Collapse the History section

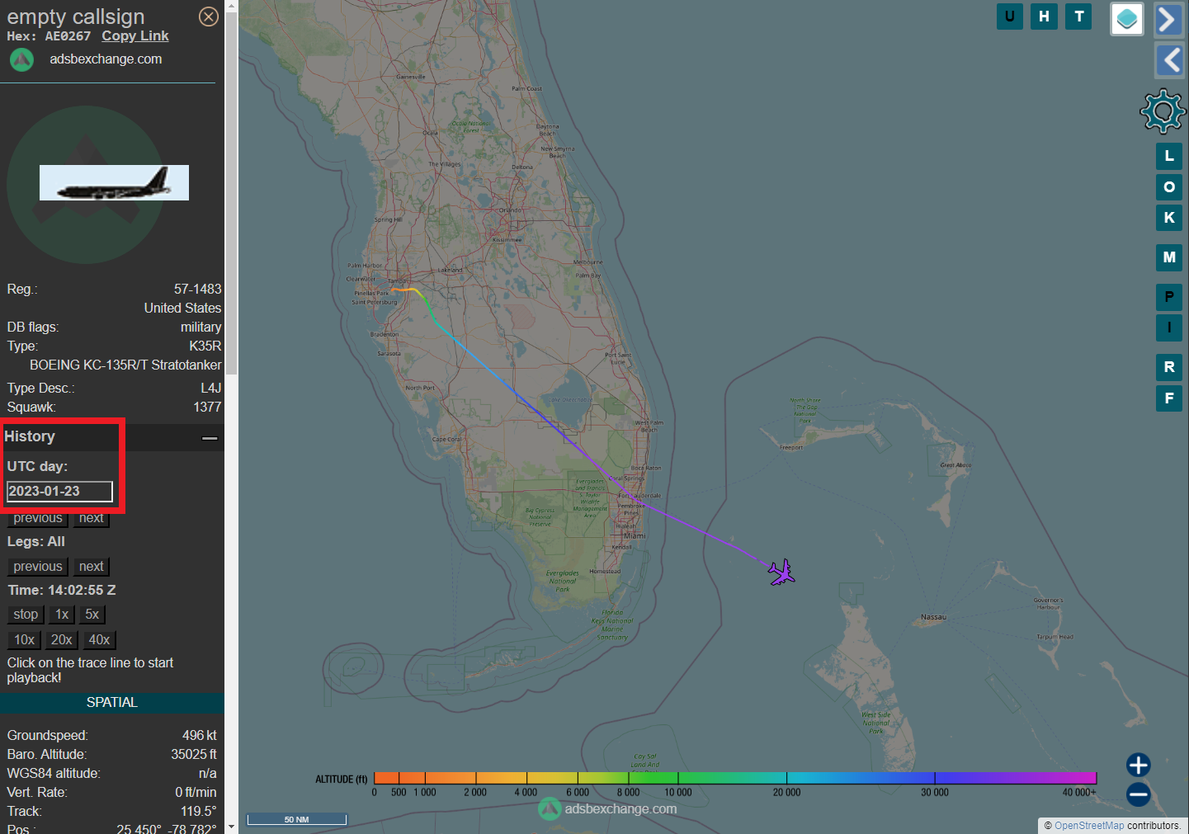pos(210,437)
